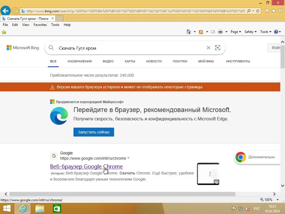
Task: Click the Дополнительно label
Action: 261,157
